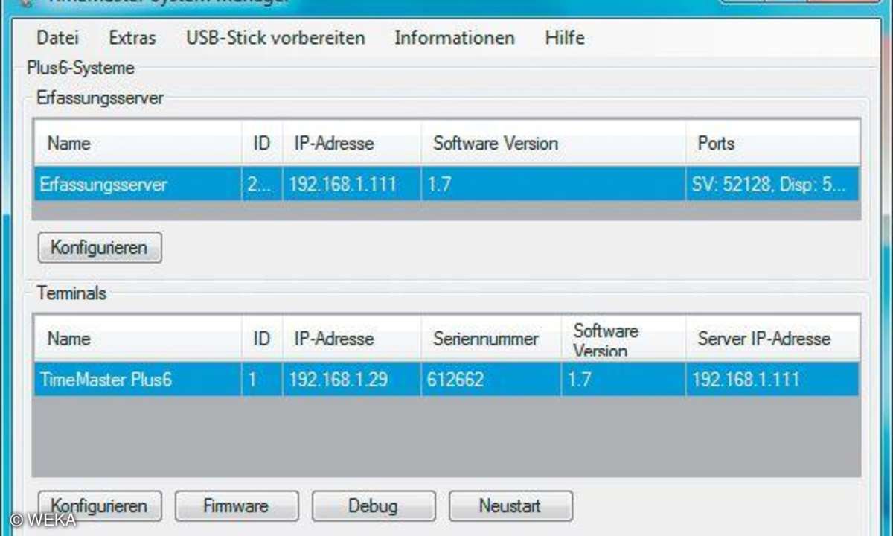Sort server list by Software Version header
Image resolution: width=893 pixels, height=536 pixels.
[x=553, y=144]
